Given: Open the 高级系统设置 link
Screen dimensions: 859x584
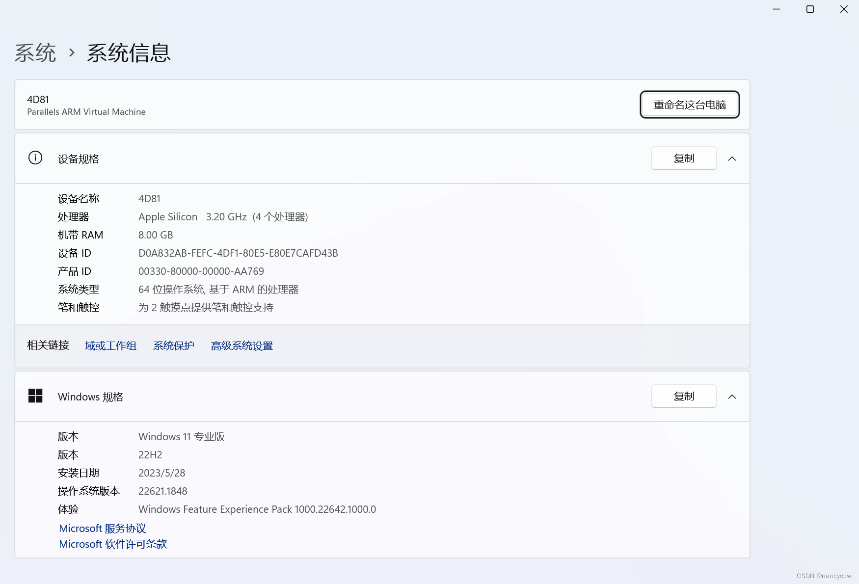Looking at the screenshot, I should (242, 346).
